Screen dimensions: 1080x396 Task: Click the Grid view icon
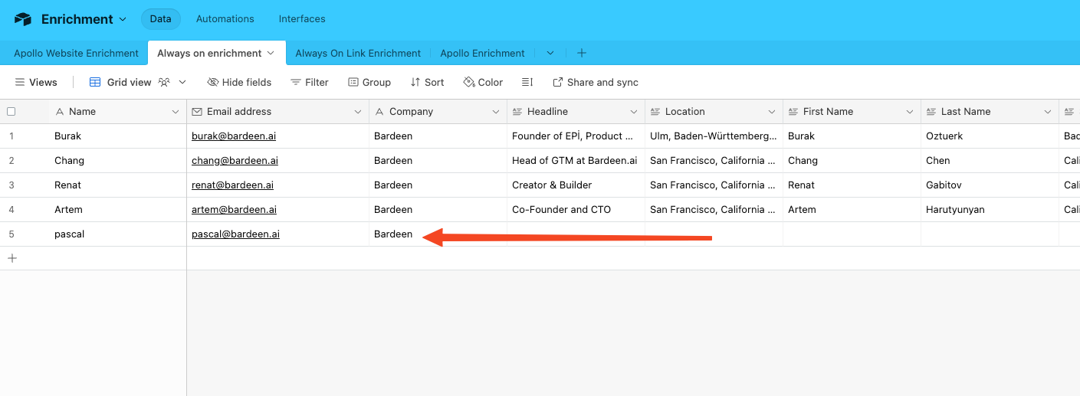95,82
